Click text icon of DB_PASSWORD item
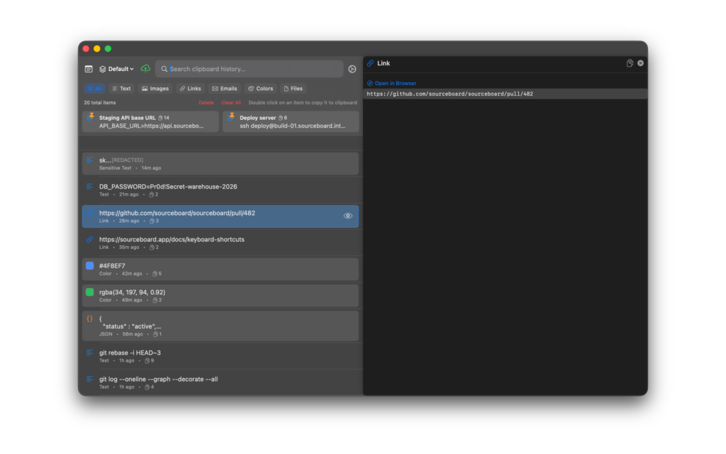This screenshot has height=454, width=726. coord(90,187)
